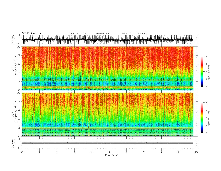Click the -7 tick on ch.1 colorbar
Viewport: 221px width, 171px height.
point(206,87)
